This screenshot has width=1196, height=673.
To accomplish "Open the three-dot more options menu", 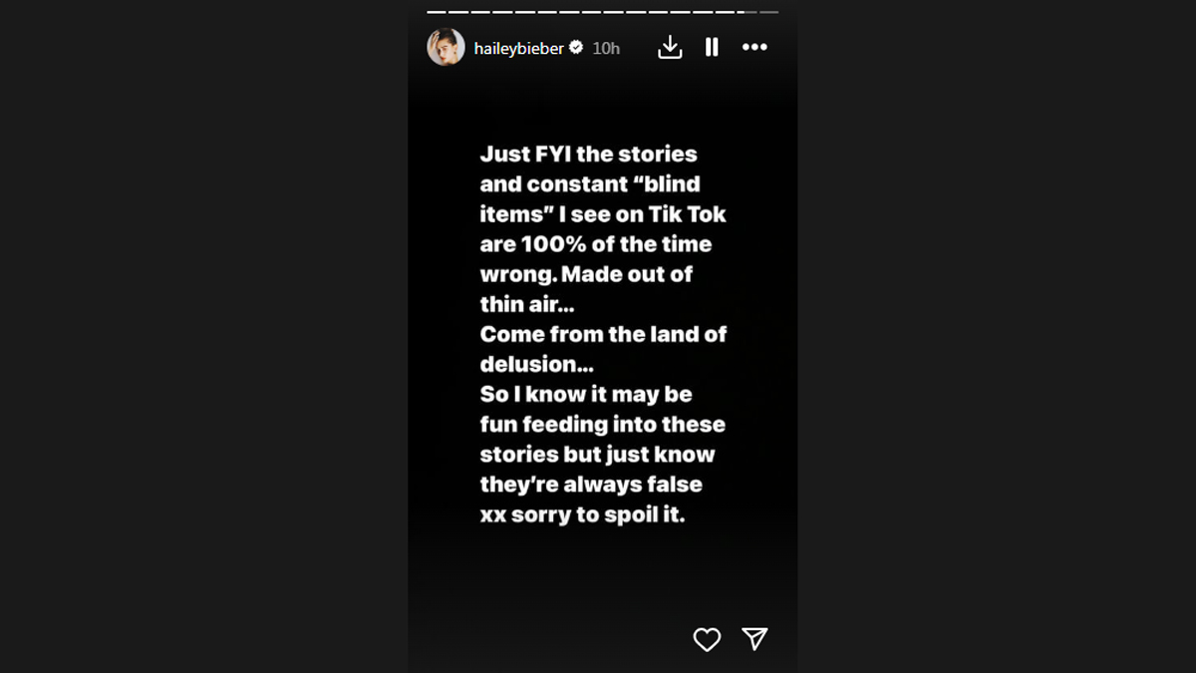I will coord(754,47).
